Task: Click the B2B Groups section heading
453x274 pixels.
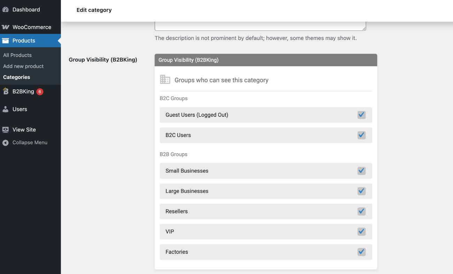Action: coord(174,154)
